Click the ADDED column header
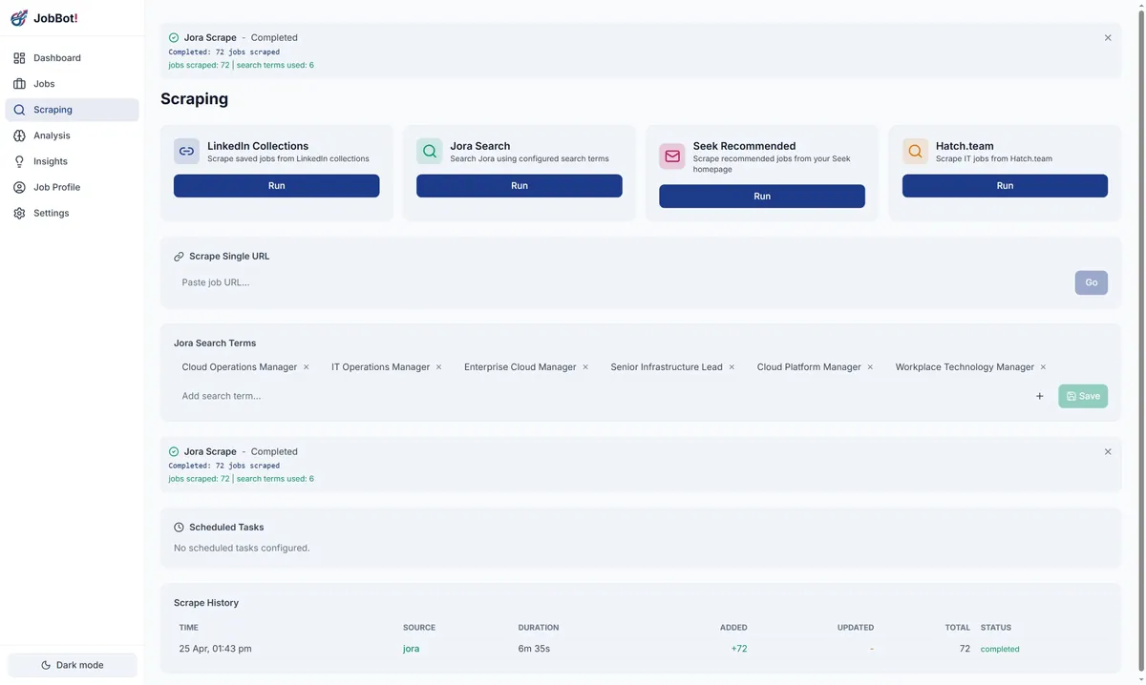1146x685 pixels. 733,628
